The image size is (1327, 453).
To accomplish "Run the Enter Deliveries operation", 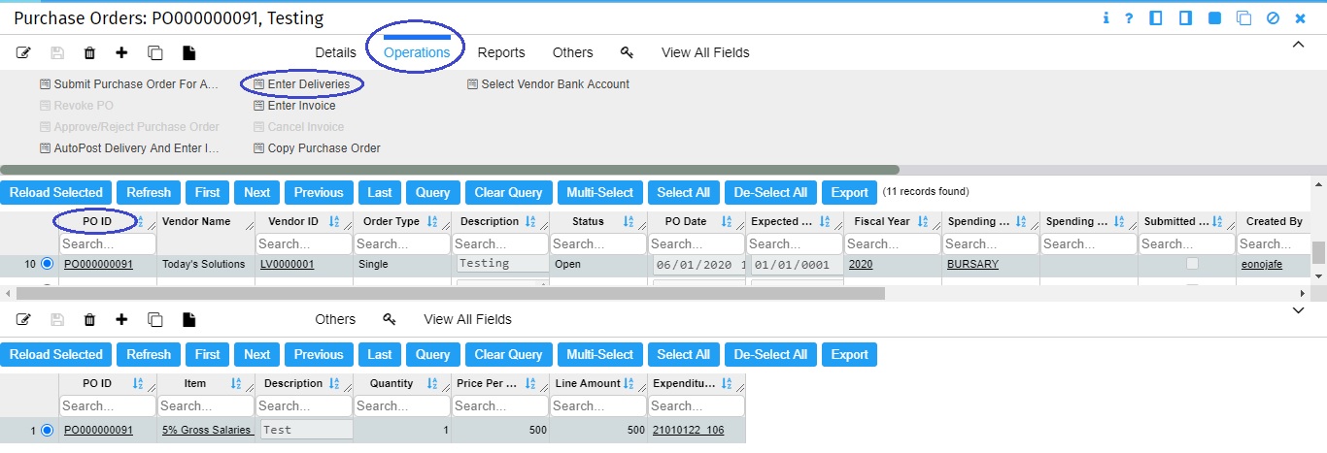I will (x=301, y=84).
